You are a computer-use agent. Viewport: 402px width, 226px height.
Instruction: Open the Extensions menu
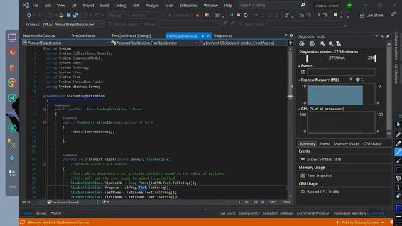coord(188,5)
